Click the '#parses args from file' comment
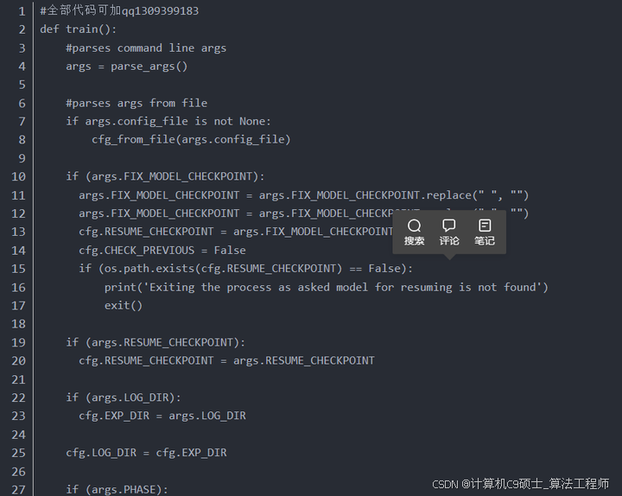The height and width of the screenshot is (496, 622). [136, 103]
